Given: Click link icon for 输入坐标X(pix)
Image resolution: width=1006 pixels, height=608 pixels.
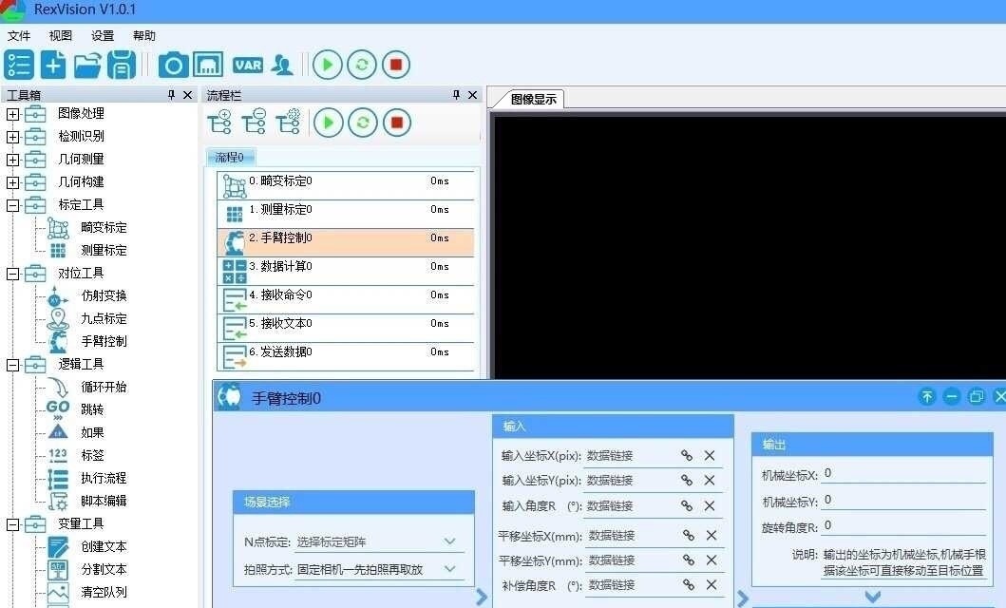Looking at the screenshot, I should click(687, 455).
